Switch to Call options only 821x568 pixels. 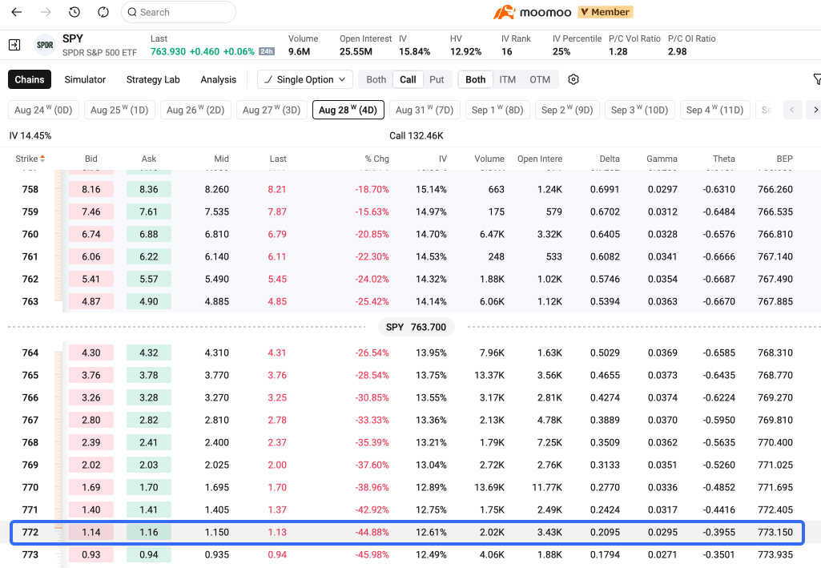click(x=408, y=79)
